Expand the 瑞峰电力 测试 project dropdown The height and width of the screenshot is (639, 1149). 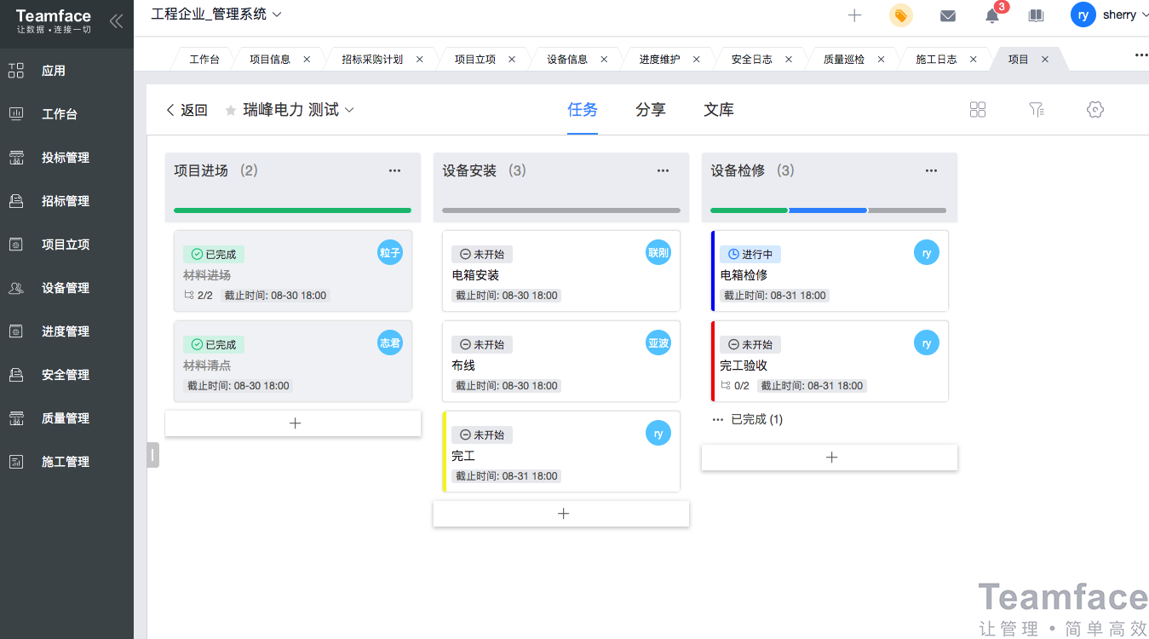click(x=349, y=109)
